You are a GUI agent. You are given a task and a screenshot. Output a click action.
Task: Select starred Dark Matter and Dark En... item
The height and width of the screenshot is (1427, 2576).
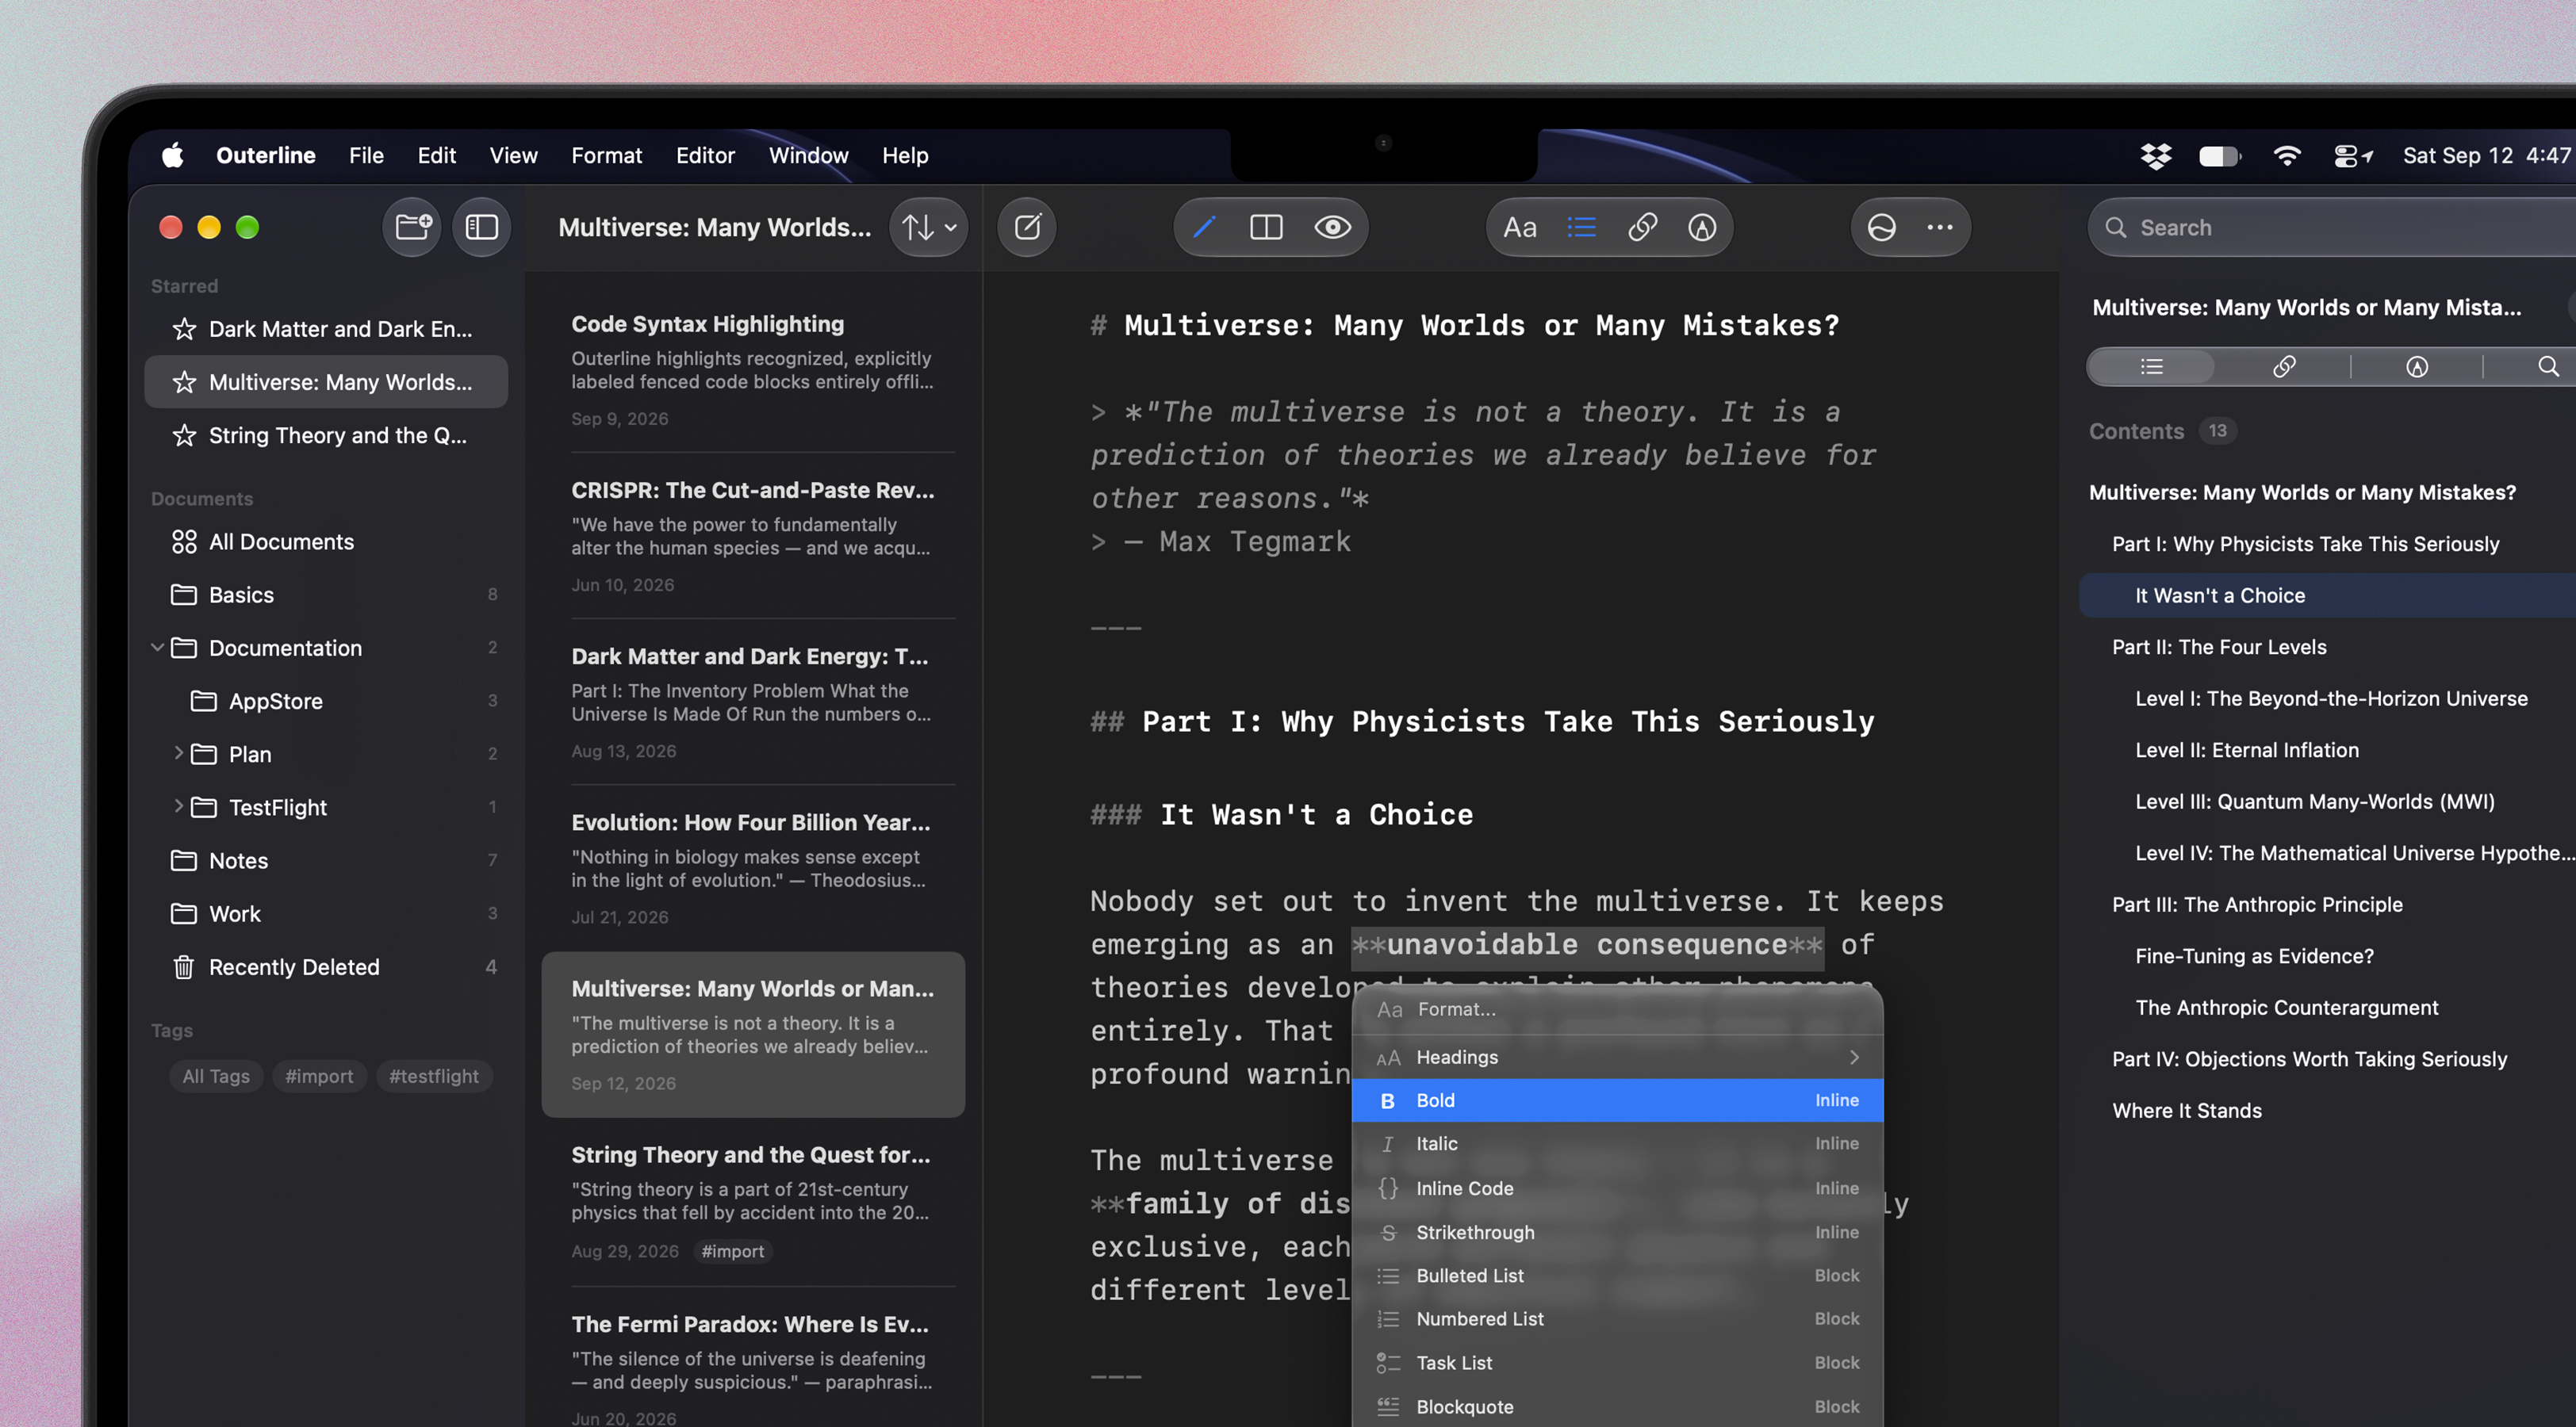[x=326, y=329]
